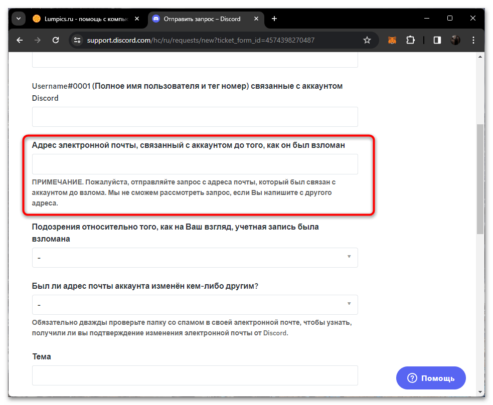Click the Помощь help button

431,378
